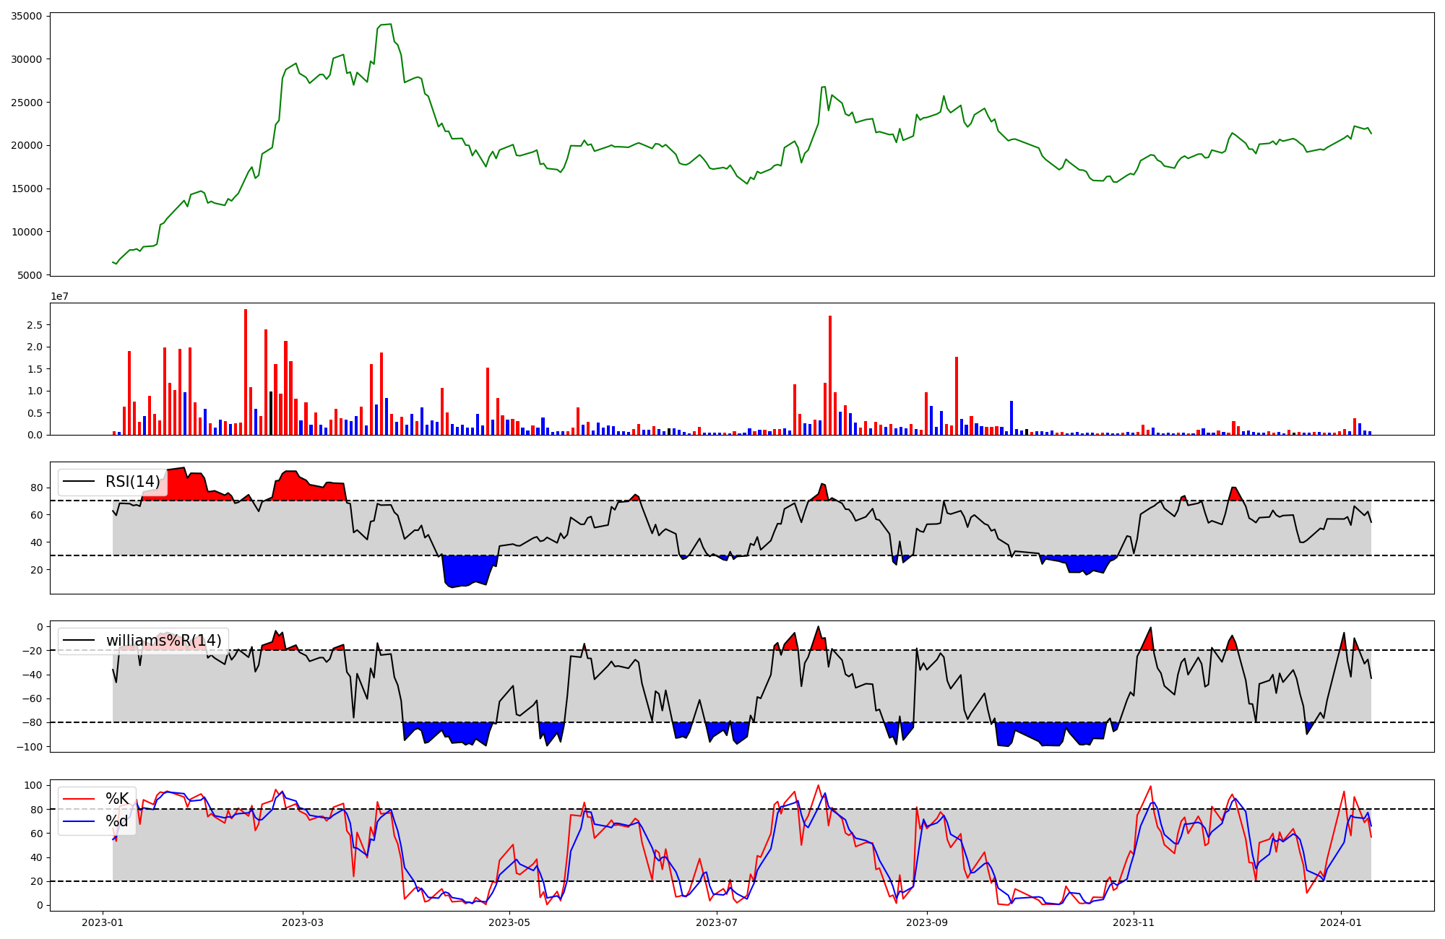Click the single black bar in volume chart
This screenshot has width=1445, height=939.
click(x=271, y=413)
